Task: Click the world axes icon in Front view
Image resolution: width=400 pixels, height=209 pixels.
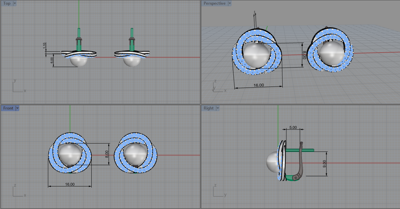Action: 17,192
